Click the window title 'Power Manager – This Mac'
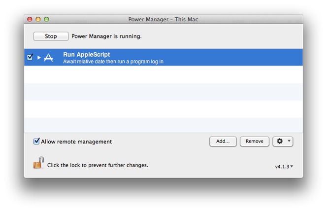Viewport: 327px width, 211px height. point(163,19)
